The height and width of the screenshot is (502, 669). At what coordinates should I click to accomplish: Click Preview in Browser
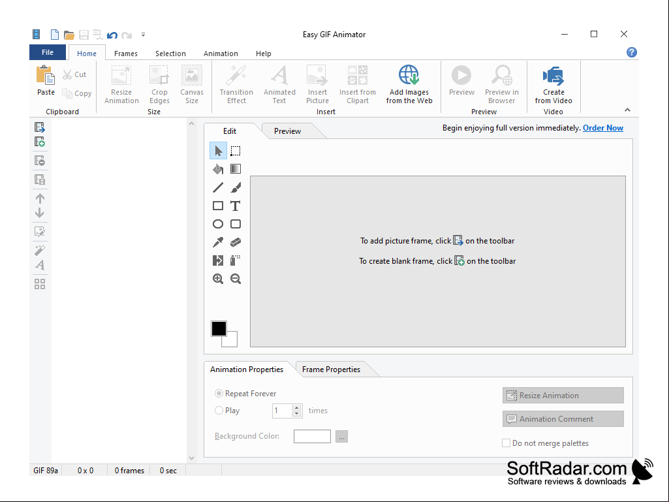(x=502, y=84)
